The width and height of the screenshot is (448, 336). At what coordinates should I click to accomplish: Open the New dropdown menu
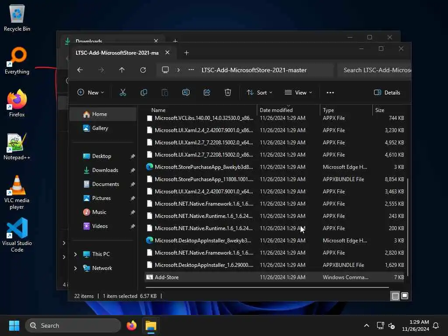91,92
